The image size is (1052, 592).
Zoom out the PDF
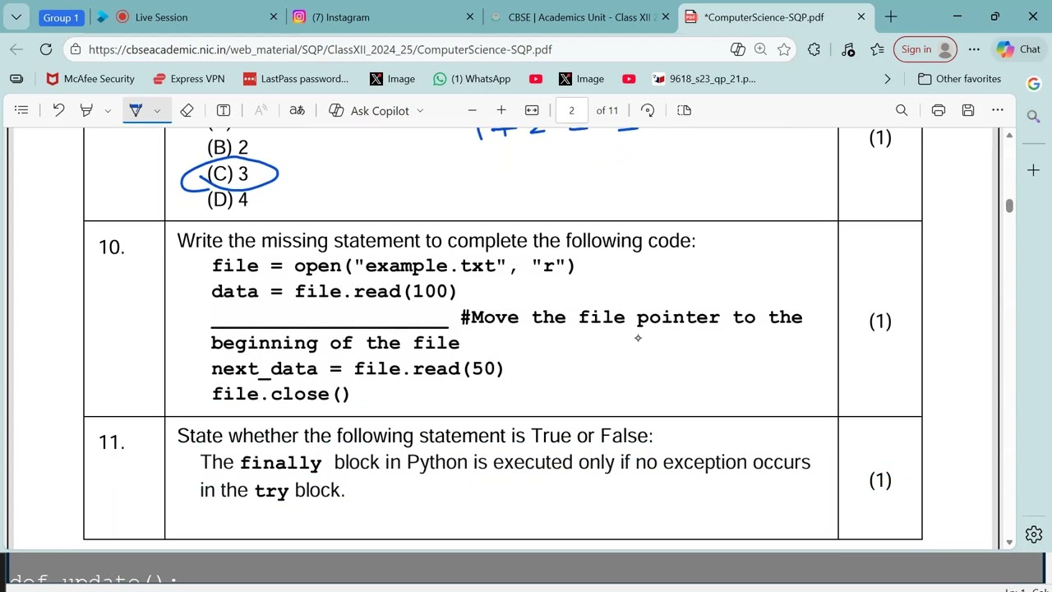(x=472, y=110)
